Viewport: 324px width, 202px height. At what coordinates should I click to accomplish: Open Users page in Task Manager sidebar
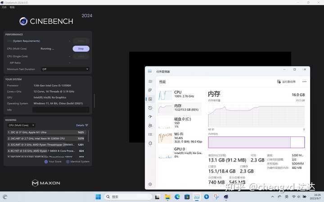tap(150, 126)
